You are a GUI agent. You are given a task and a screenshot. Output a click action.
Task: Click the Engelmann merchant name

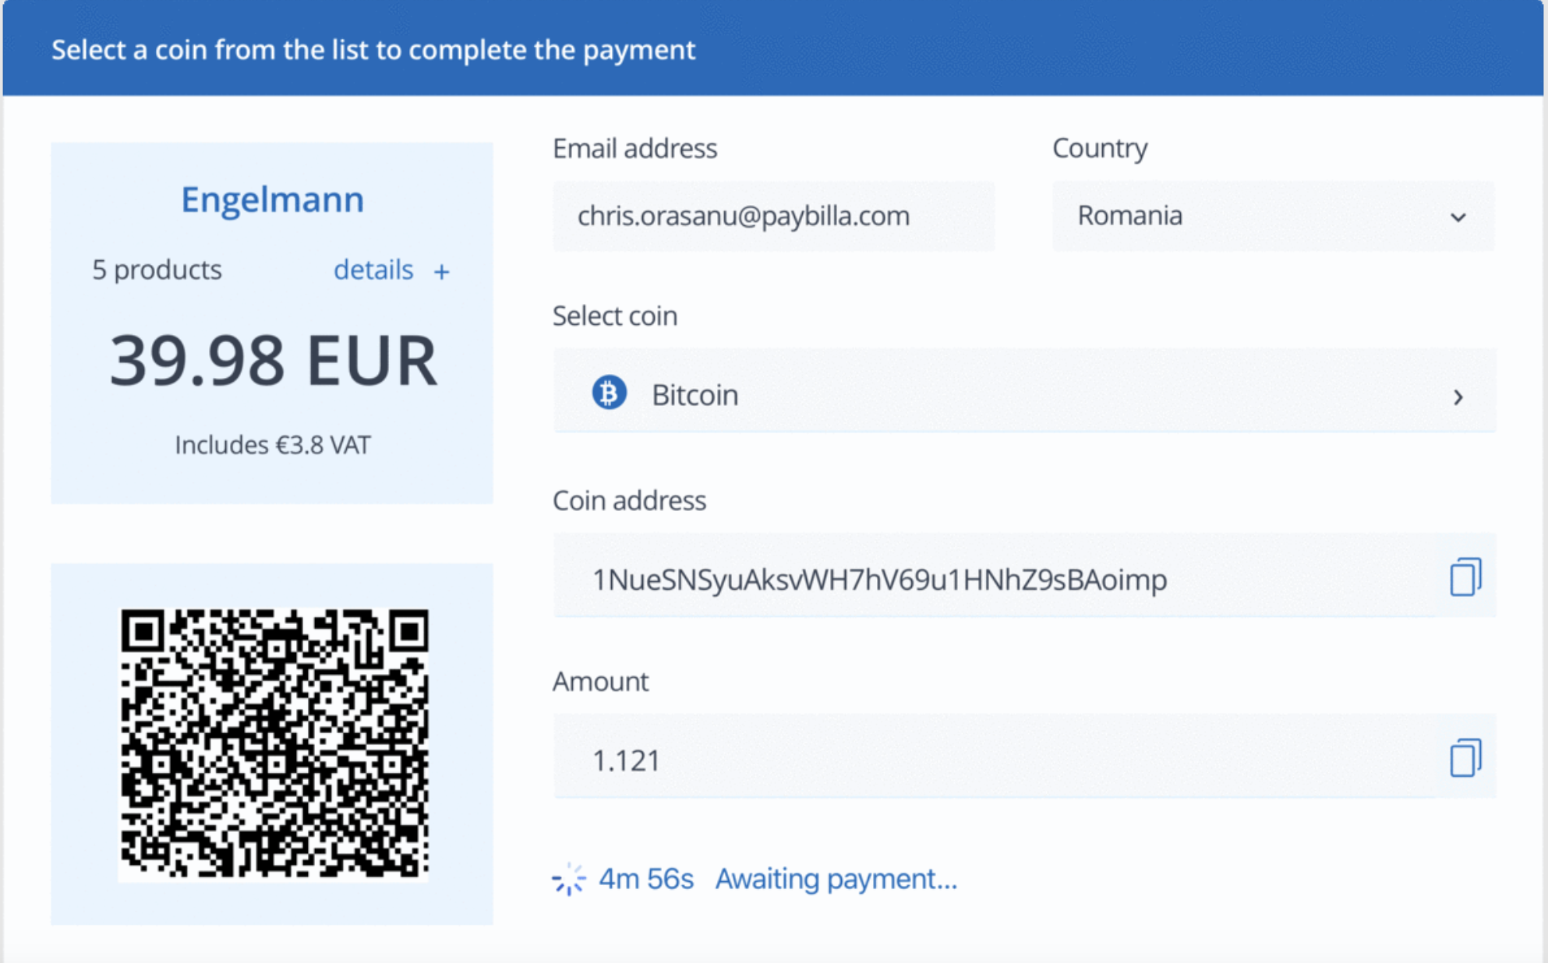pos(272,199)
